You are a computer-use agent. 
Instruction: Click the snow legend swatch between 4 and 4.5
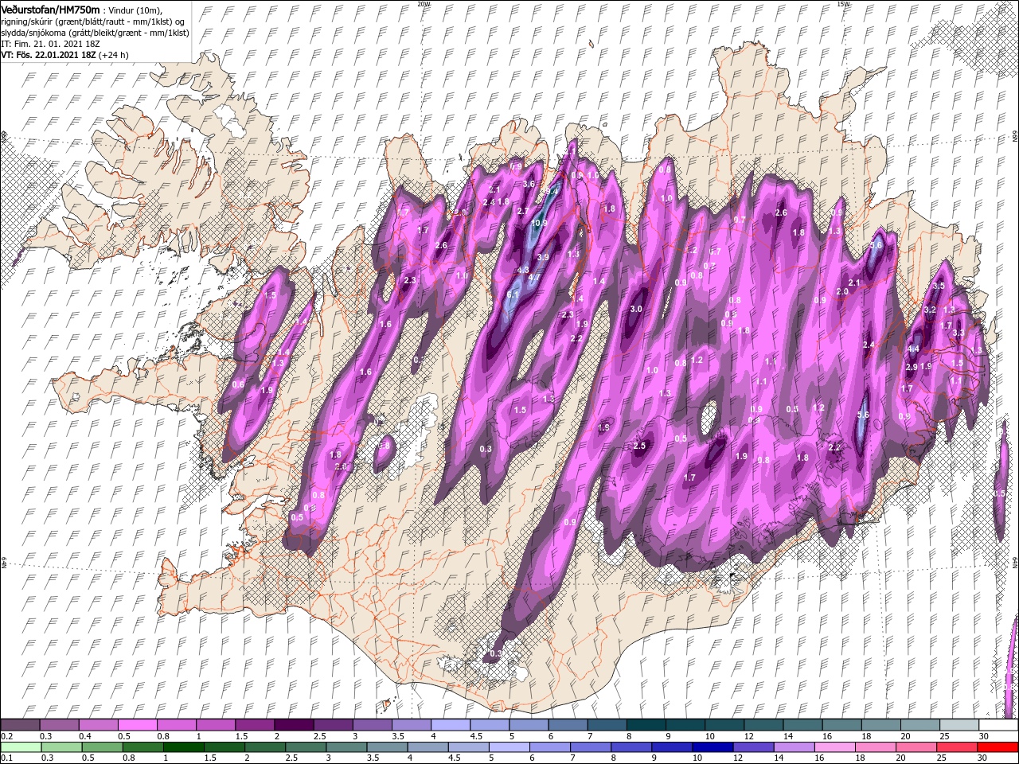450,725
